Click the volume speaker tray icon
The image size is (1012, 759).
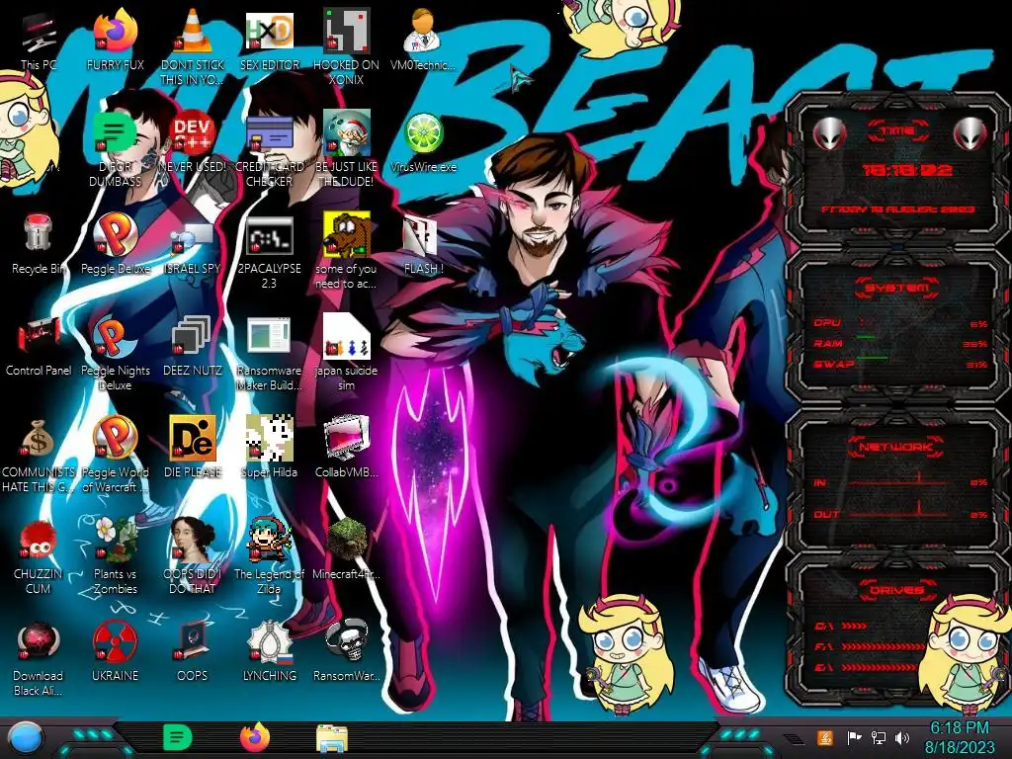pyautogui.click(x=902, y=737)
